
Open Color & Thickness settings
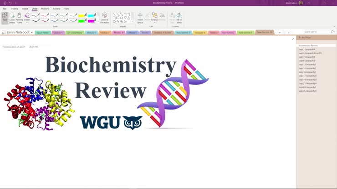[x=104, y=18]
